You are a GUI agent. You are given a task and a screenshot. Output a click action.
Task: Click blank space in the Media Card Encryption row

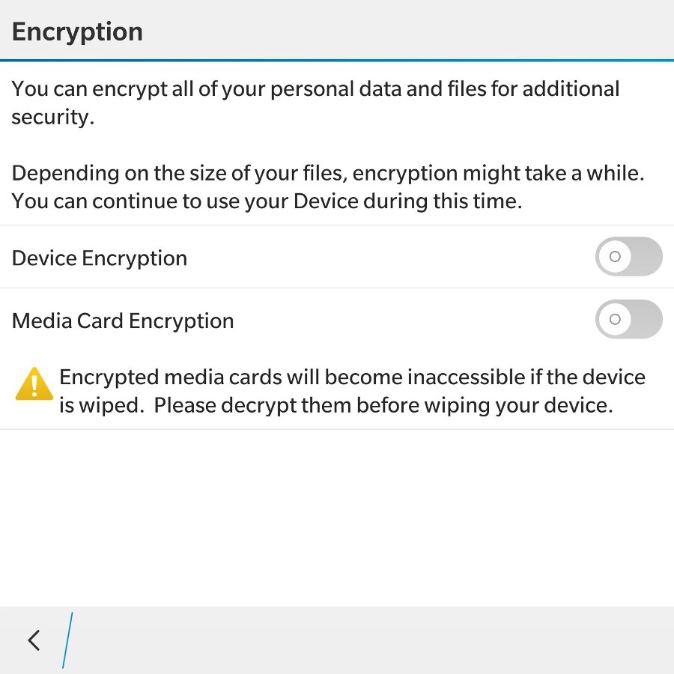(x=412, y=321)
